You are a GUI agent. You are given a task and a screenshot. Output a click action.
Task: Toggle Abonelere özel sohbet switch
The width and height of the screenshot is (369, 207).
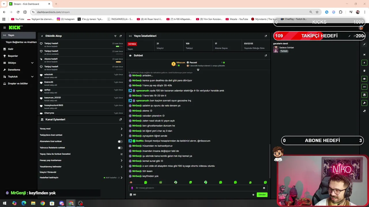pyautogui.click(x=120, y=141)
